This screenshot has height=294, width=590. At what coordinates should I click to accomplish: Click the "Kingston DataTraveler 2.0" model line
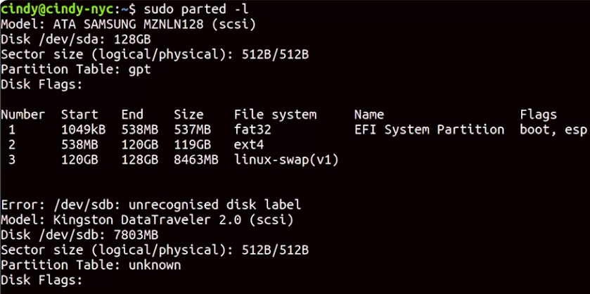click(x=147, y=220)
